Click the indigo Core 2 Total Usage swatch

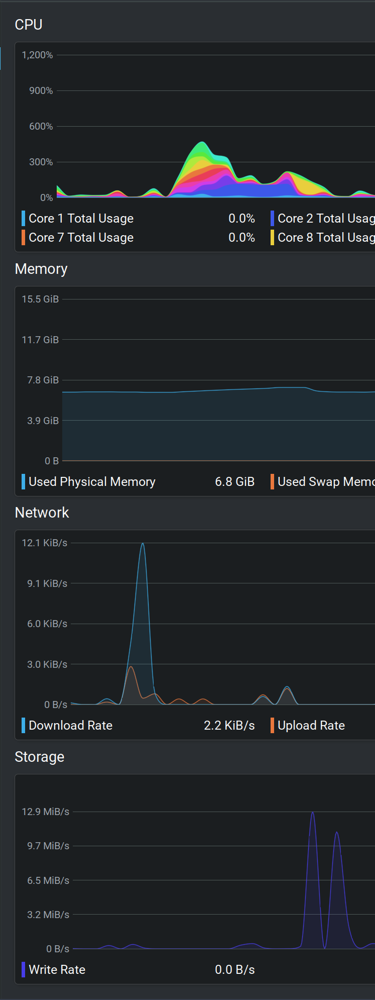[272, 219]
